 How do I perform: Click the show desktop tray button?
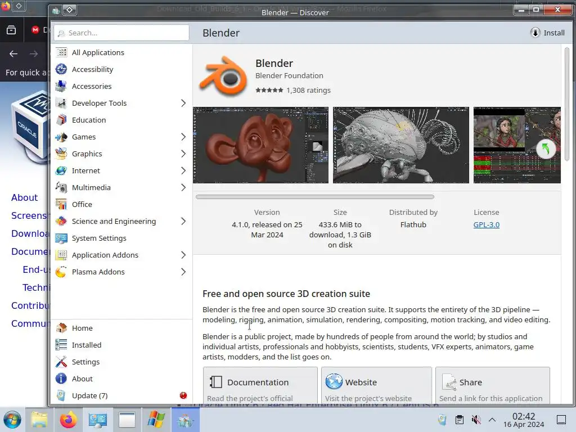pyautogui.click(x=561, y=420)
